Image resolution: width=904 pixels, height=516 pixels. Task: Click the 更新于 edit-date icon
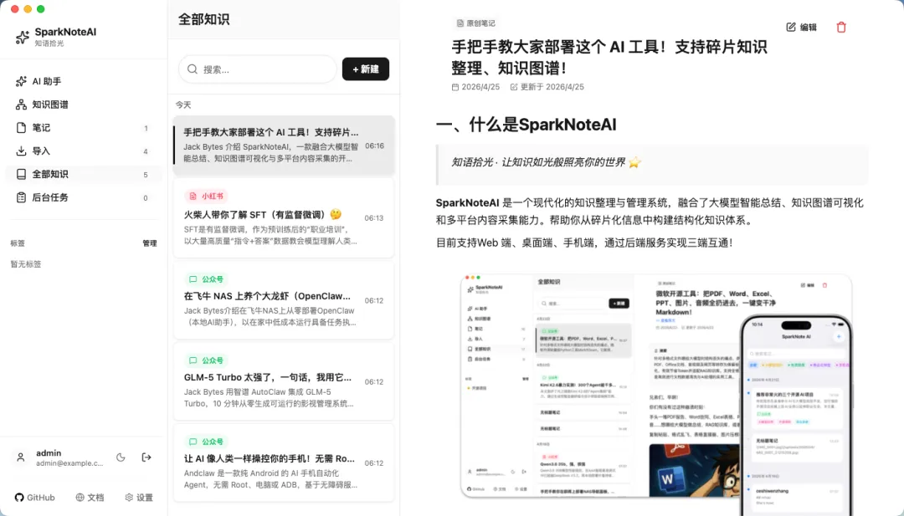[x=514, y=87]
